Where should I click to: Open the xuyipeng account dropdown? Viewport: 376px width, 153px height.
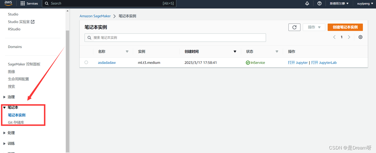[365, 4]
